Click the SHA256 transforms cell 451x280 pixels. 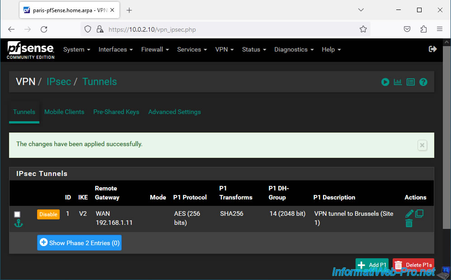pyautogui.click(x=232, y=214)
